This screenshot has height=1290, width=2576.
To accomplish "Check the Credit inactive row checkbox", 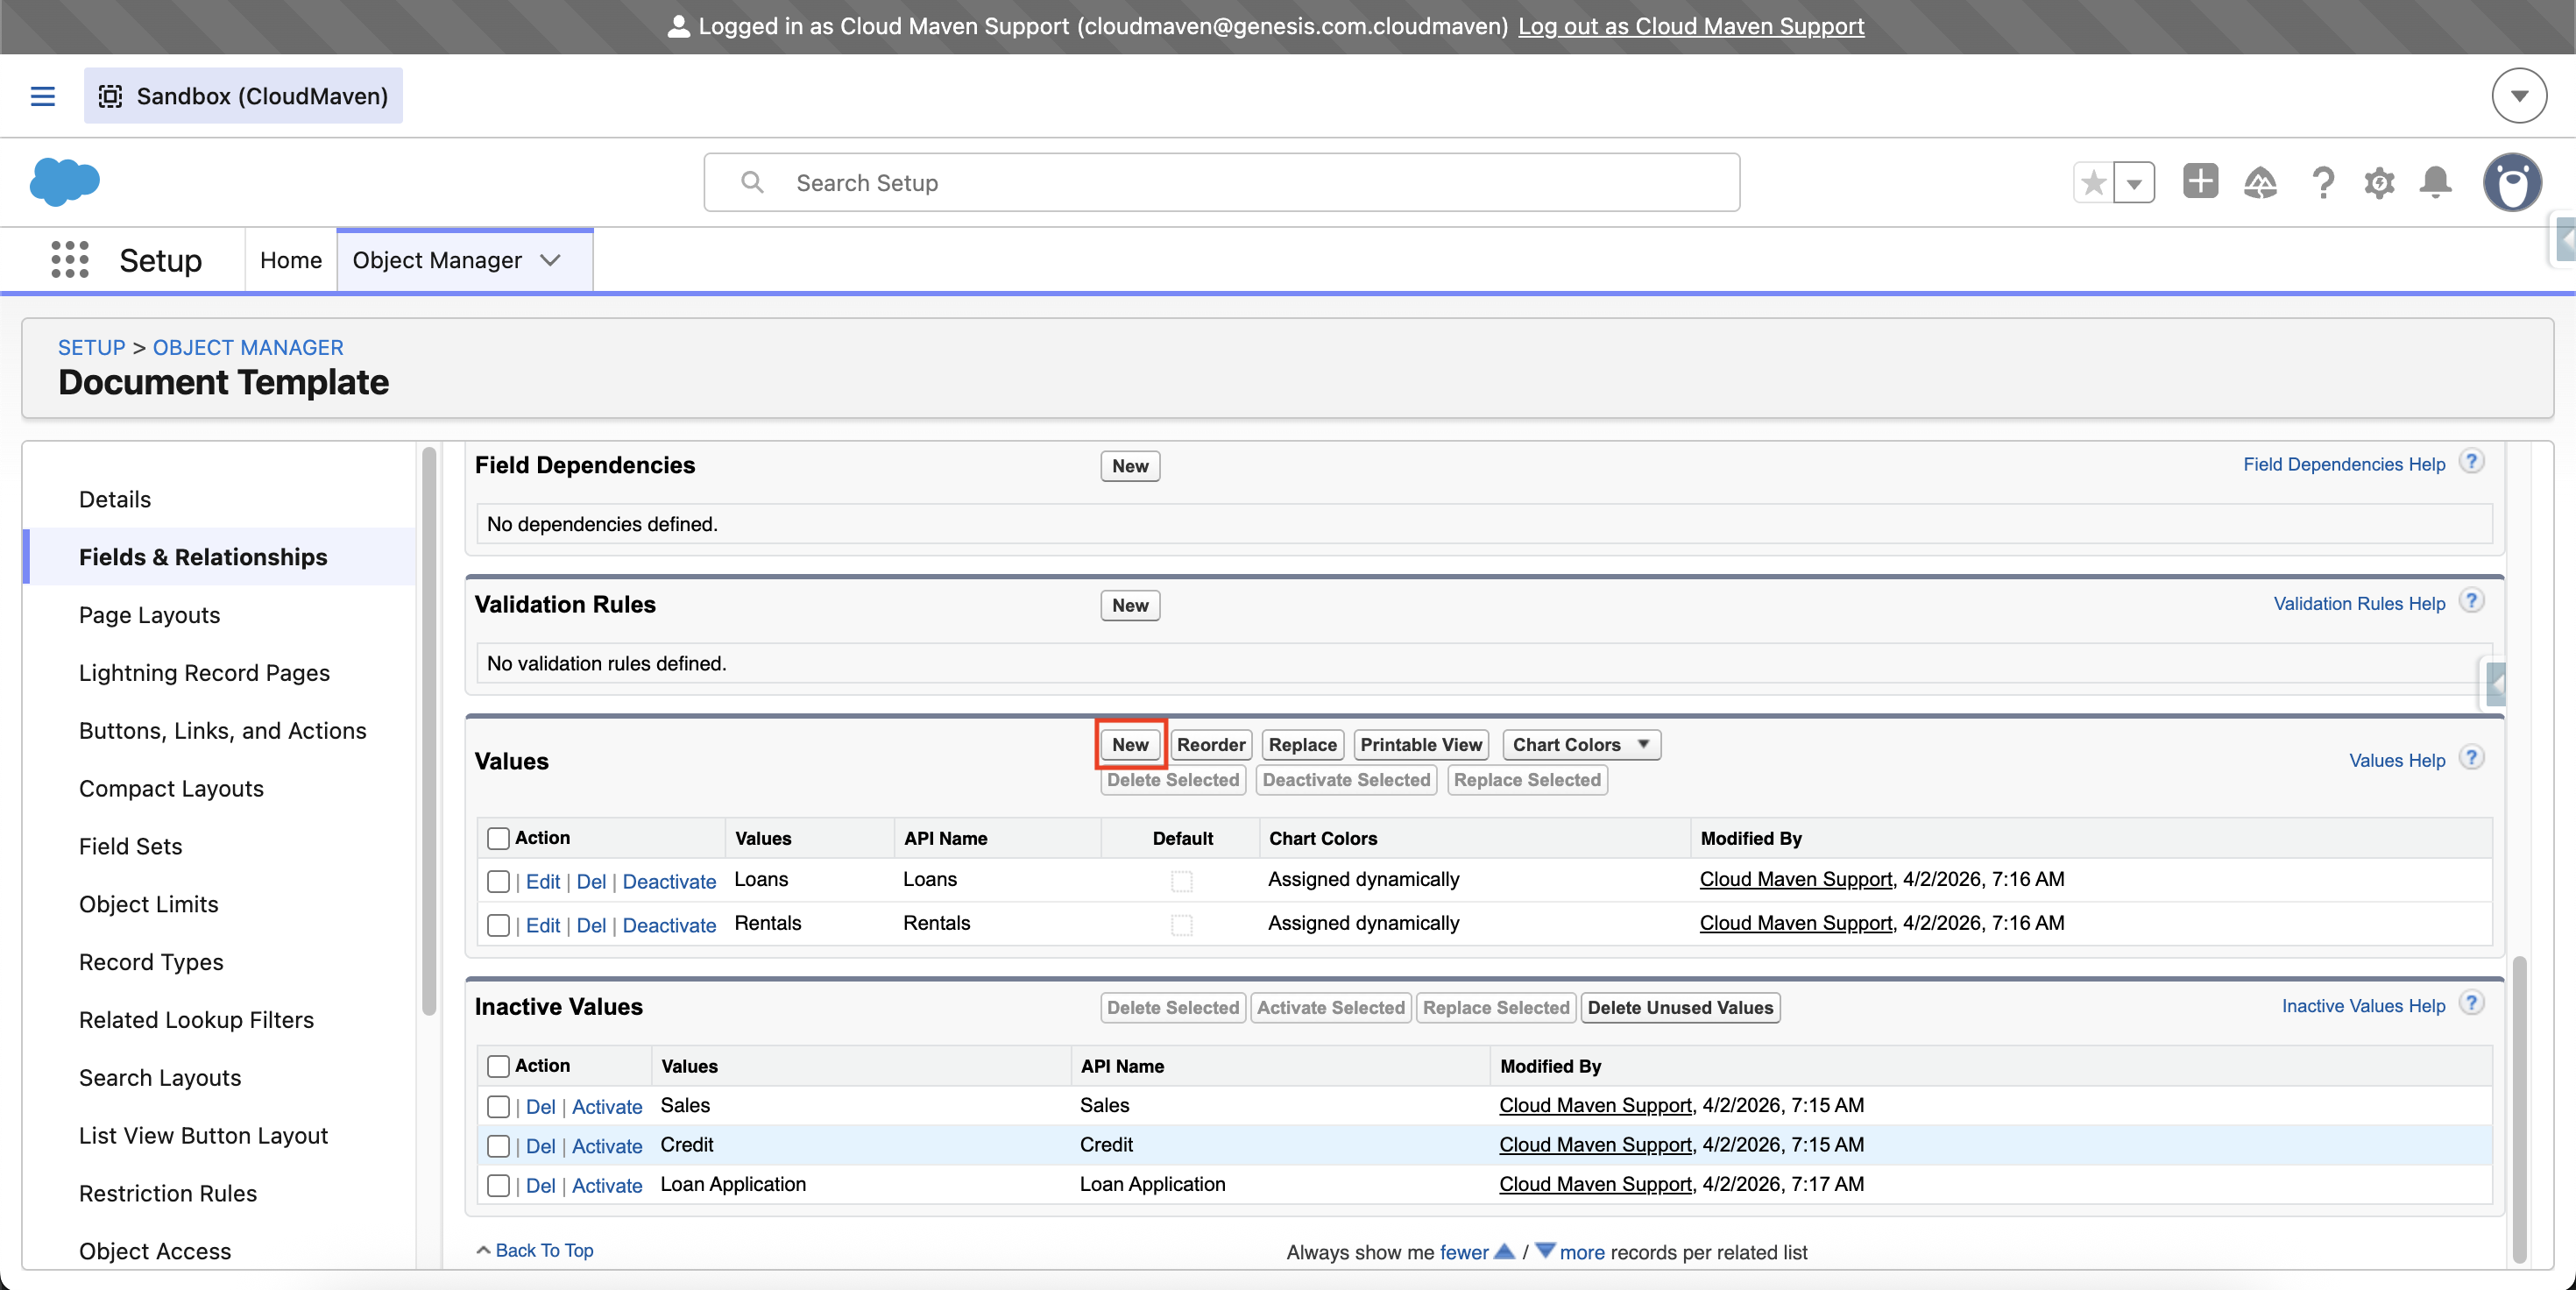I will coord(498,1146).
